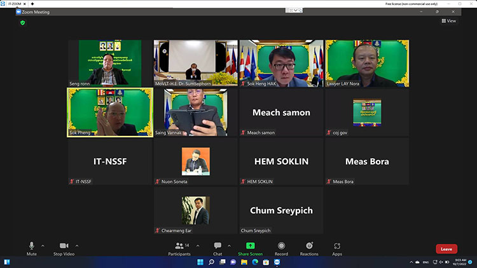Click the green encryption shield icon
Screen dimensions: 477x268
coord(22,22)
